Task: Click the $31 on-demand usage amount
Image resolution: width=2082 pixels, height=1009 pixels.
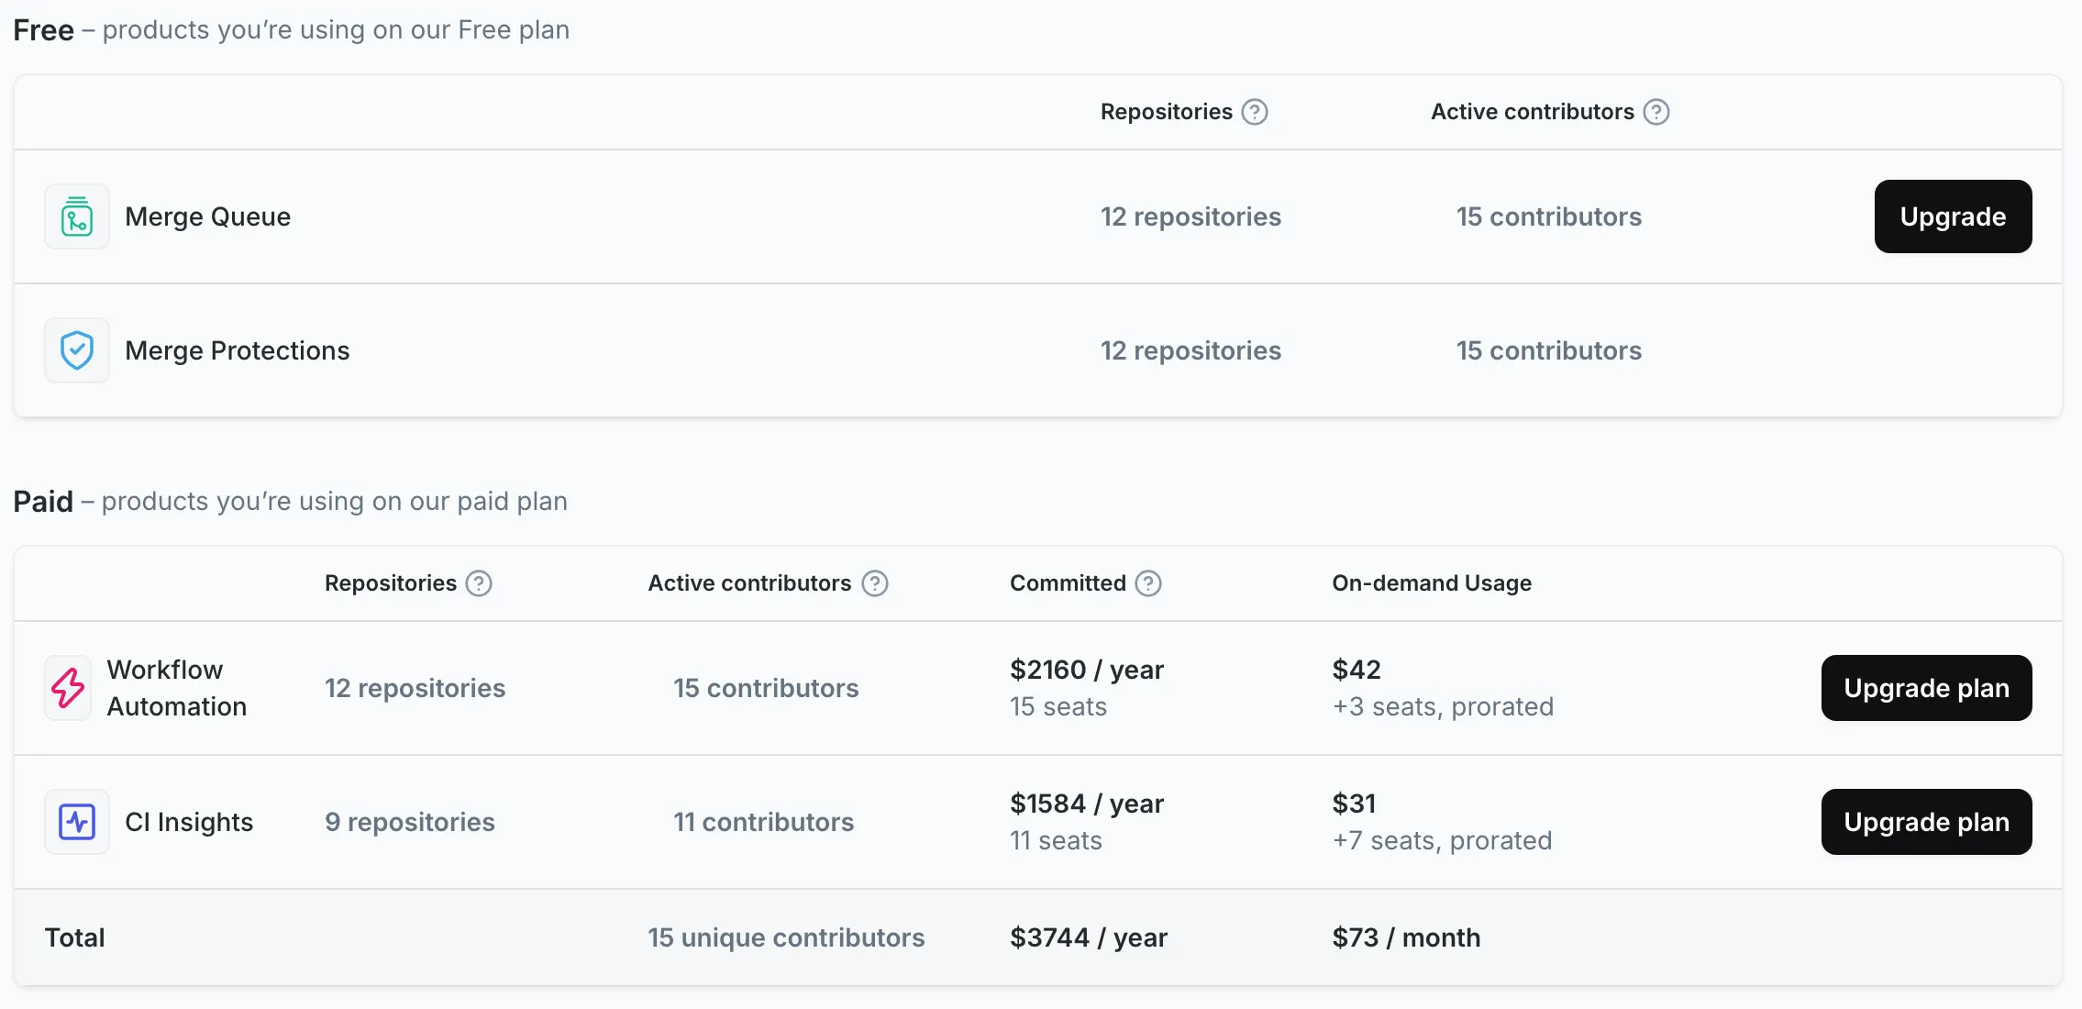Action: coord(1354,804)
